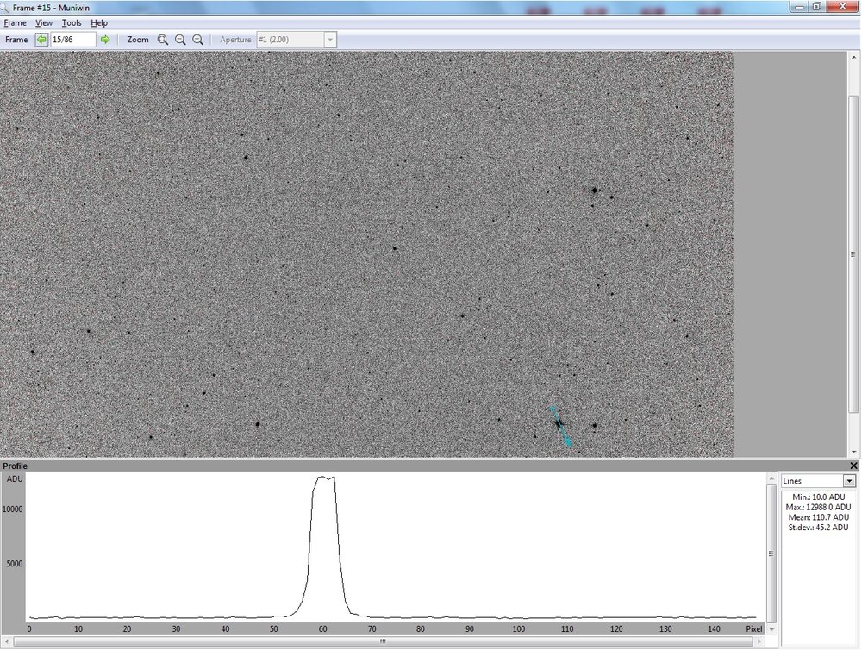The height and width of the screenshot is (650, 862).
Task: Click the zoom-to-fit magnifier icon
Action: [x=163, y=40]
